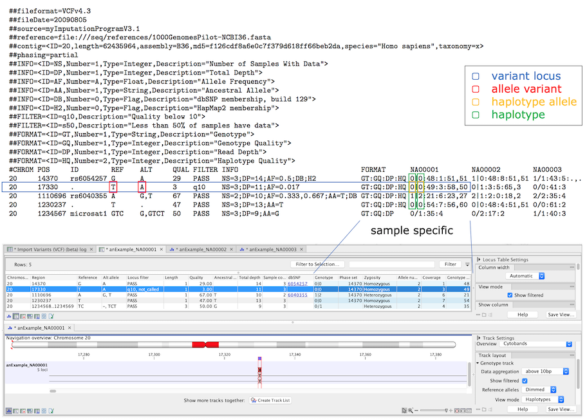Image resolution: width=587 pixels, height=419 pixels.
Task: Click the fit-width zoom icon in bottom toolbar
Action: point(463,409)
